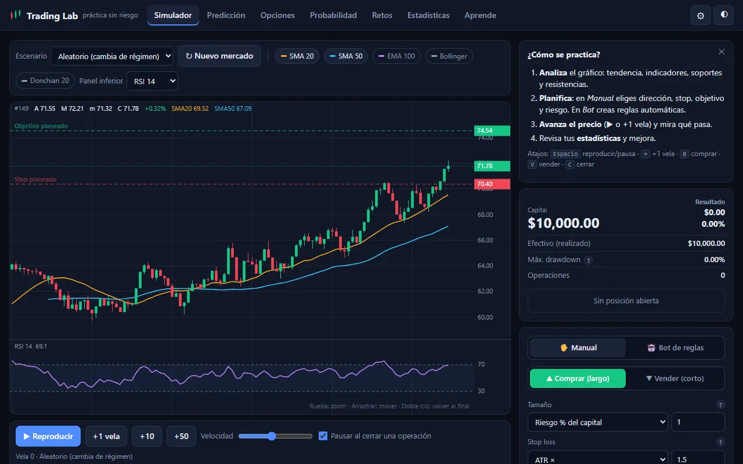Open help icon next to Tamaño
The image size is (743, 464).
pos(720,405)
